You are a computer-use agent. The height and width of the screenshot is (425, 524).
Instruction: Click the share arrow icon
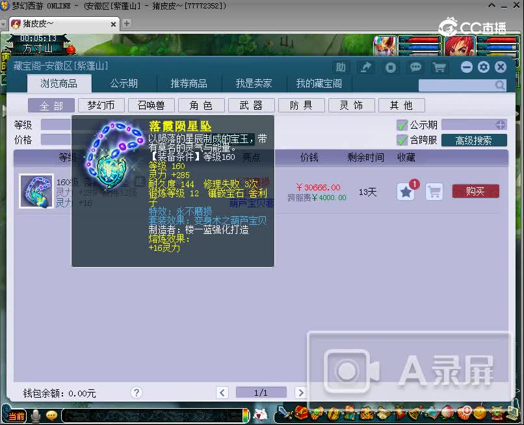[x=365, y=68]
